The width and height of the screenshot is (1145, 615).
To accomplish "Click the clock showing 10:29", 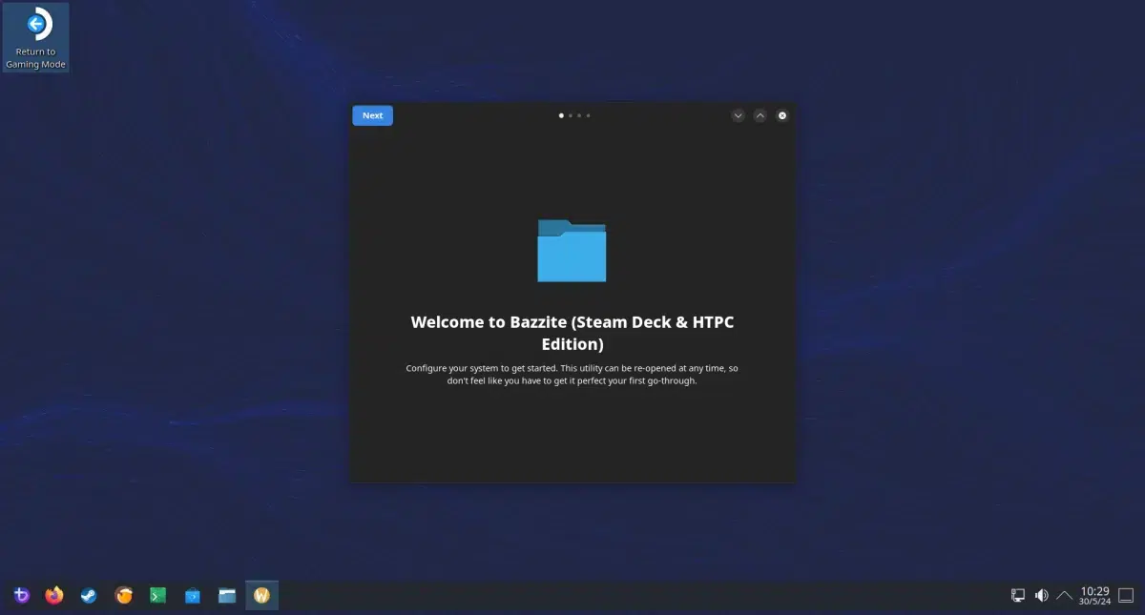I will coord(1093,594).
